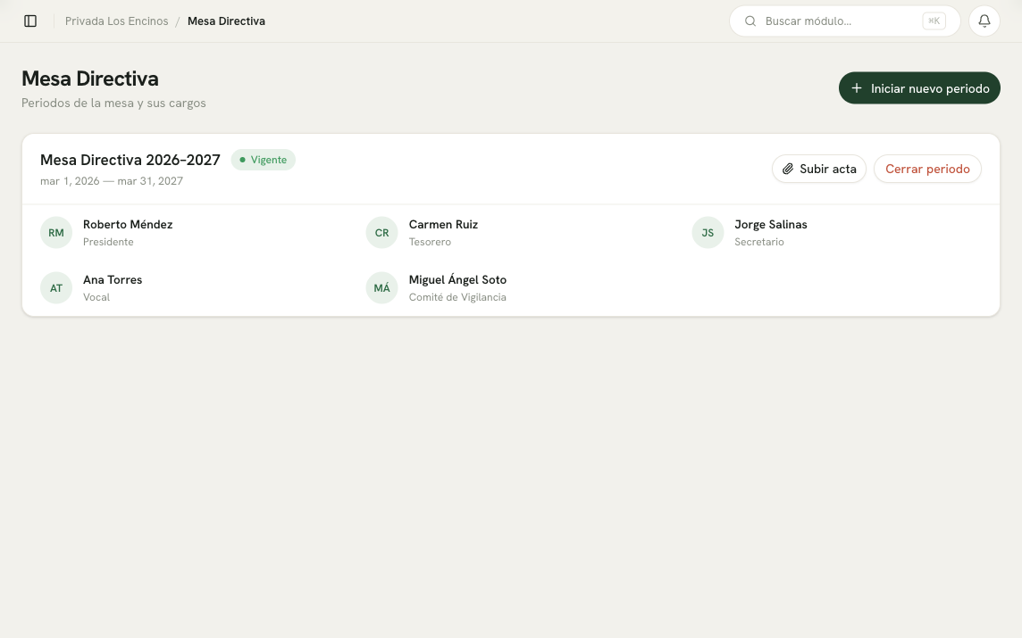1022x638 pixels.
Task: Upload minutes with Subir acta
Action: (x=818, y=169)
